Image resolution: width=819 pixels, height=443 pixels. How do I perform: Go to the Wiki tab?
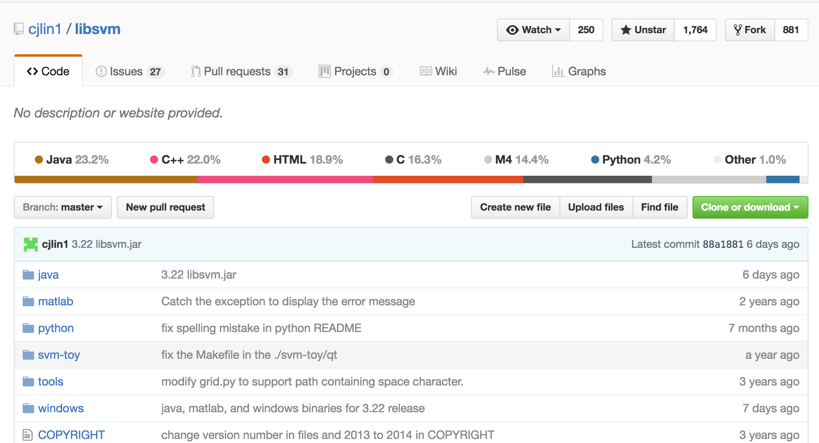pyautogui.click(x=439, y=72)
